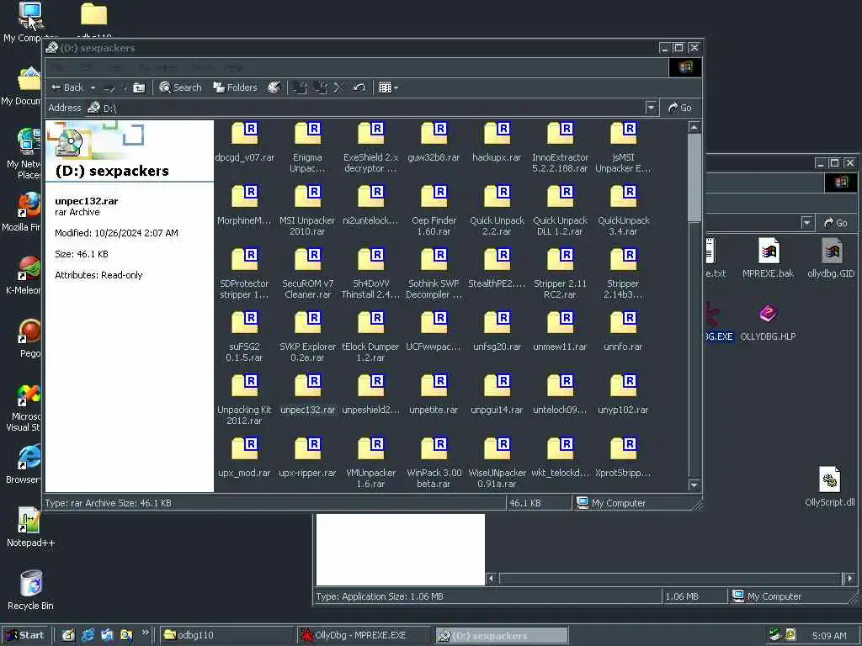
Task: Select upx-ripper.rar archive
Action: pos(307,458)
